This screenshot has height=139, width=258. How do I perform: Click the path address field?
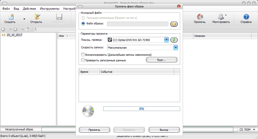[55, 29]
